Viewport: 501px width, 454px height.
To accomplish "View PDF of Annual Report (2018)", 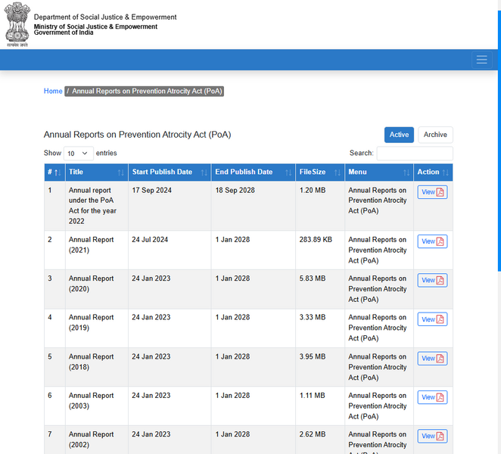I will pos(432,359).
